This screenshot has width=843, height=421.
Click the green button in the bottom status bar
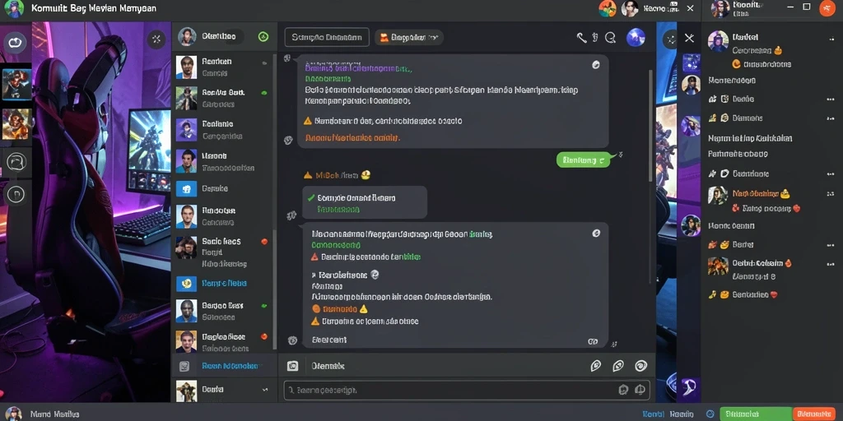[x=756, y=414]
